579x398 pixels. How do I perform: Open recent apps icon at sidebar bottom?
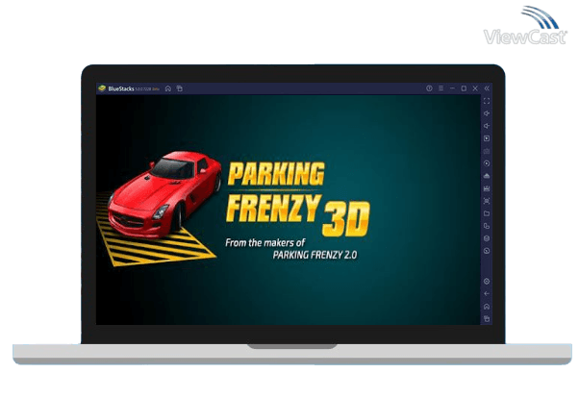pyautogui.click(x=487, y=319)
